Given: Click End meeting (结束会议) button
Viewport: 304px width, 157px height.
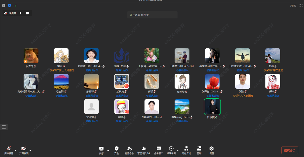Looking at the screenshot, I should click(x=289, y=150).
